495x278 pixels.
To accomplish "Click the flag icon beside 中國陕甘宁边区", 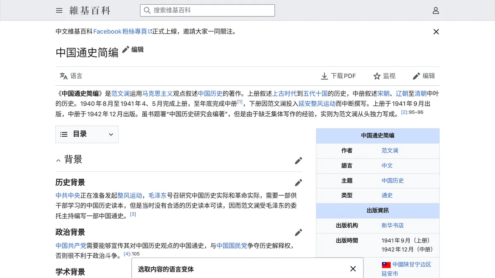I will (386, 265).
